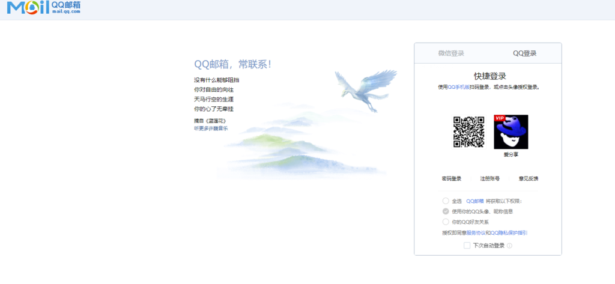
Task: Click info icon beside 下次自动登录
Action: click(509, 246)
